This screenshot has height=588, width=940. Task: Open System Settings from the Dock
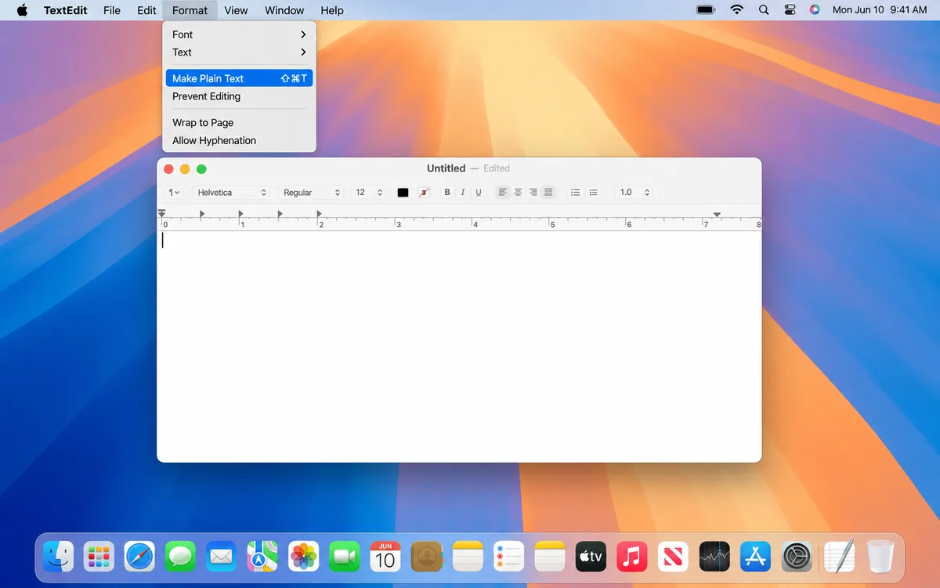797,557
